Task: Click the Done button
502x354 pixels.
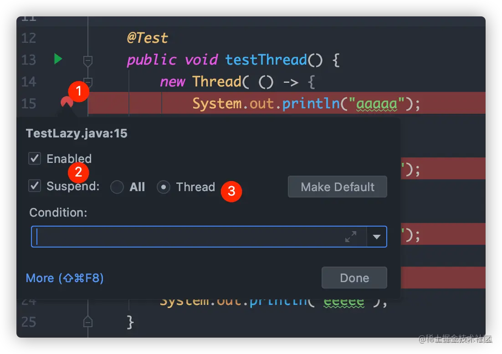Action: pyautogui.click(x=354, y=278)
